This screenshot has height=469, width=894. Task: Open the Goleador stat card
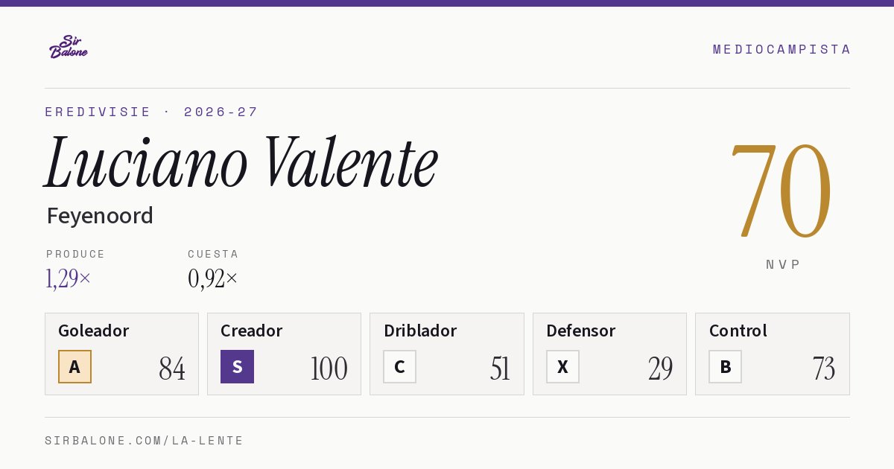(x=121, y=354)
